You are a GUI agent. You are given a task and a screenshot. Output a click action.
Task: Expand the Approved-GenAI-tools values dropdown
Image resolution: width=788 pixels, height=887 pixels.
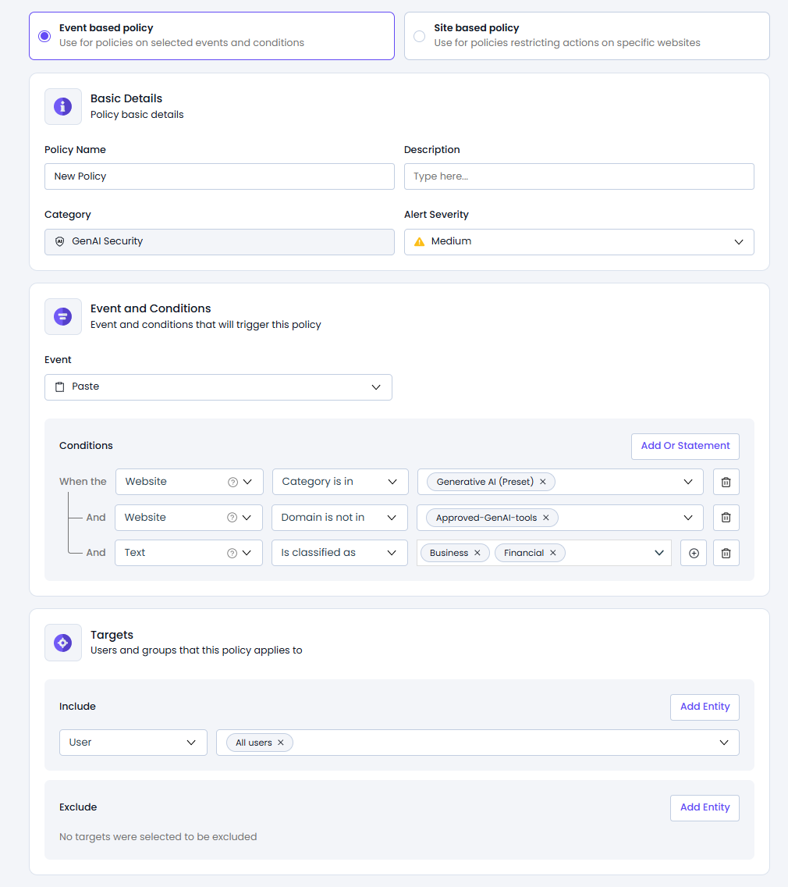[688, 518]
